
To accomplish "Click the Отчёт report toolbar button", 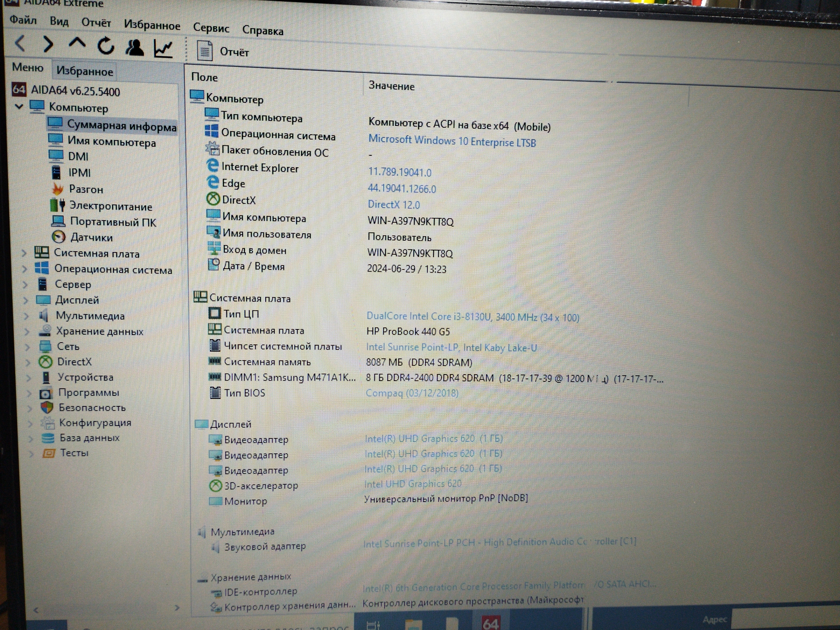I will pos(223,51).
